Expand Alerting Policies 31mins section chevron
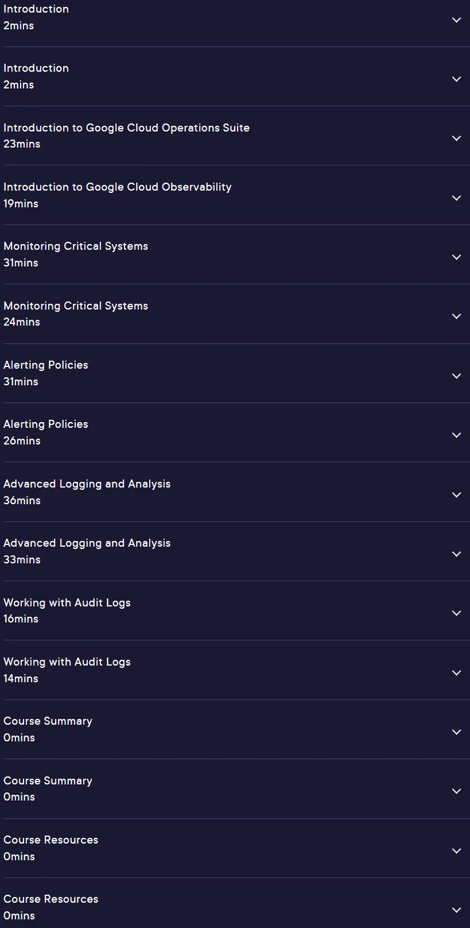Viewport: 470px width, 928px height. click(456, 376)
